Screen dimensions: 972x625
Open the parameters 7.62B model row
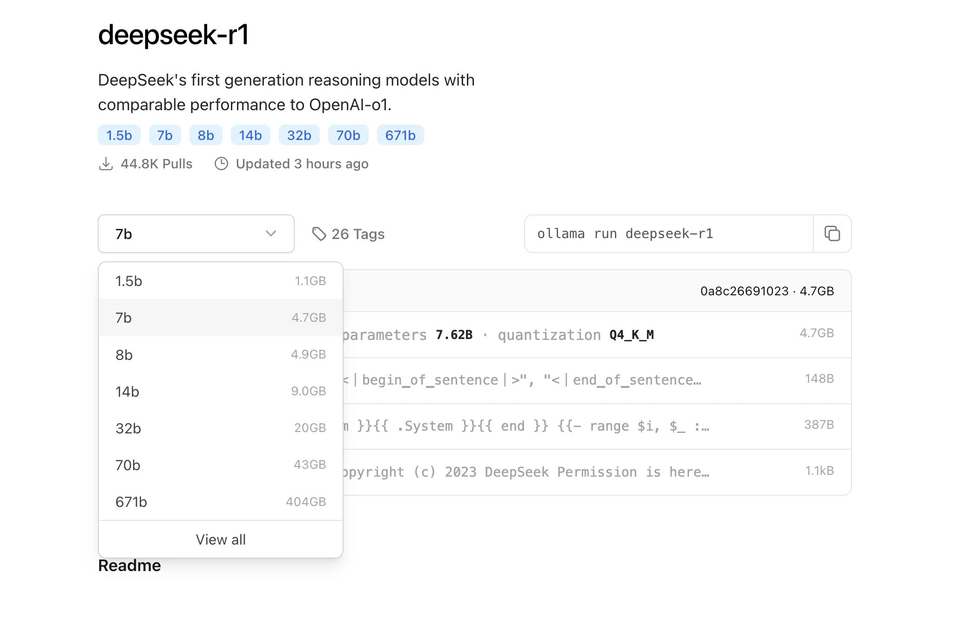[597, 334]
